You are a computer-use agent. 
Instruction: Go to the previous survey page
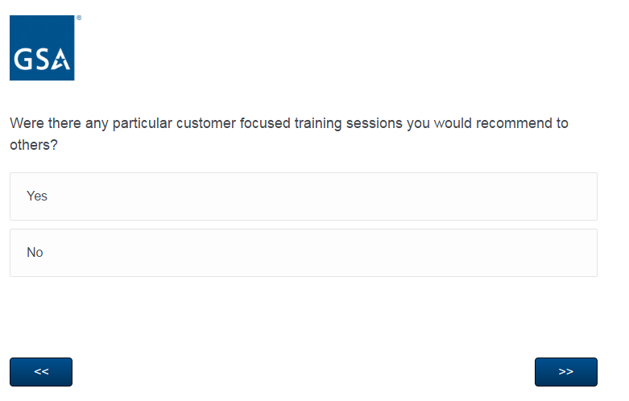[41, 372]
